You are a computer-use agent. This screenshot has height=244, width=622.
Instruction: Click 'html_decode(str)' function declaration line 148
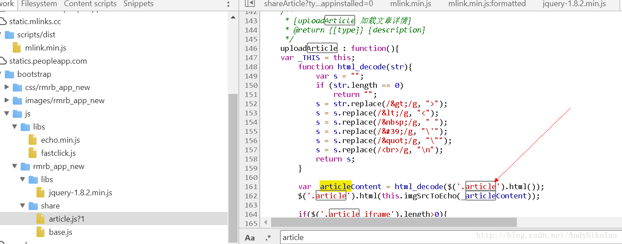tap(355, 67)
